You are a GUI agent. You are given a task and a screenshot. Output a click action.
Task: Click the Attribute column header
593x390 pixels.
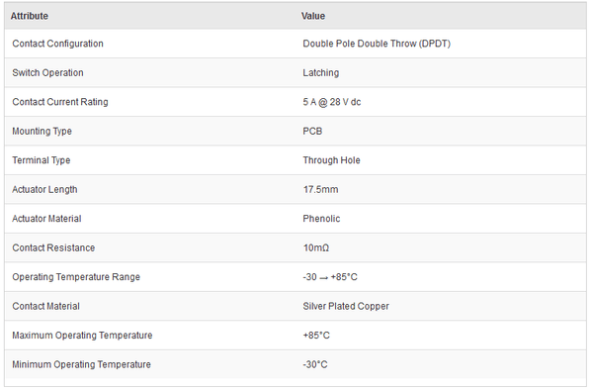[30, 16]
